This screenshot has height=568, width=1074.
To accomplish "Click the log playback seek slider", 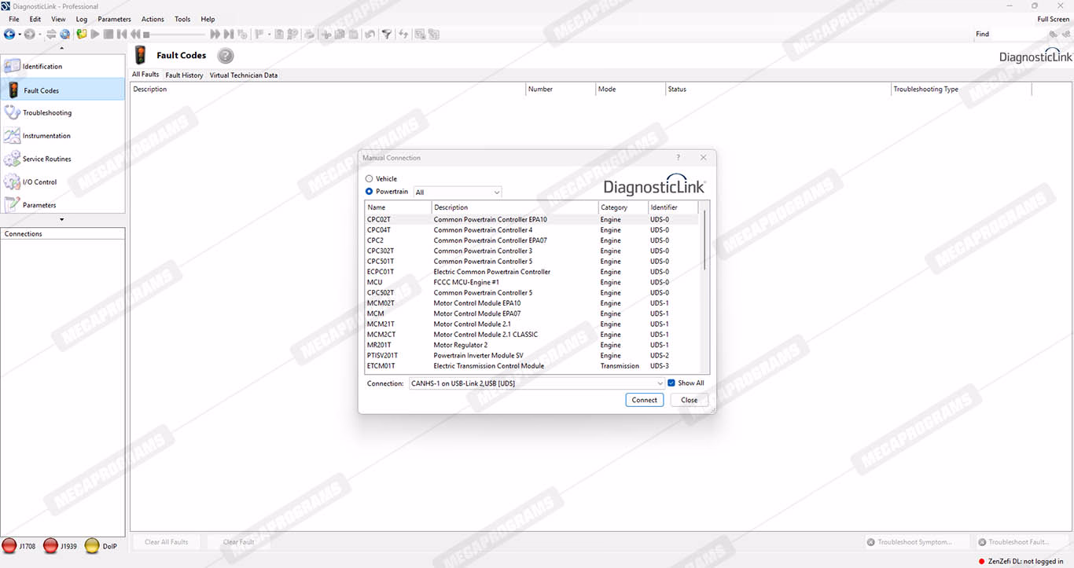I will [175, 34].
